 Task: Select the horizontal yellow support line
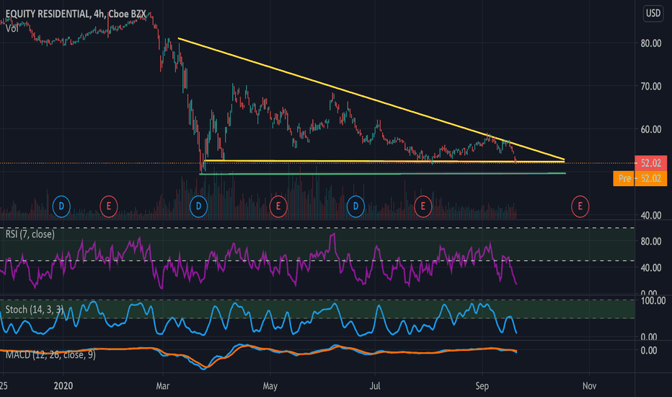[x=385, y=162]
